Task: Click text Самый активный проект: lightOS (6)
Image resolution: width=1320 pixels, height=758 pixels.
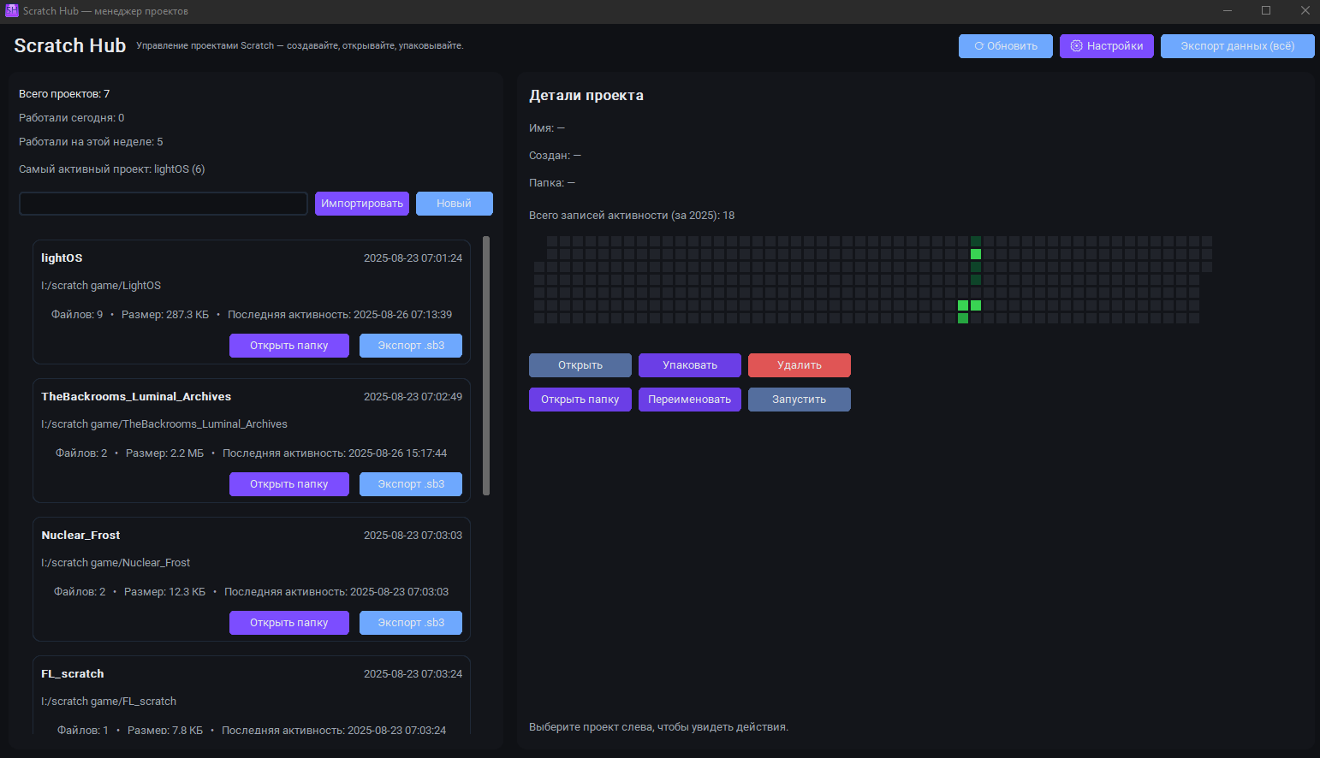Action: (112, 169)
